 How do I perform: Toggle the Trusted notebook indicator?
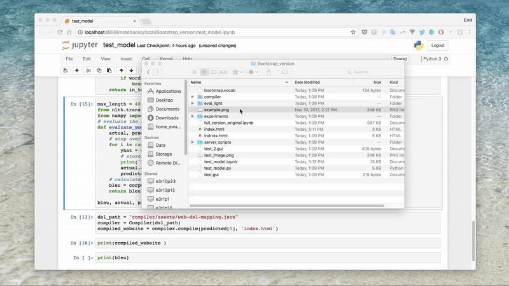coord(400,59)
